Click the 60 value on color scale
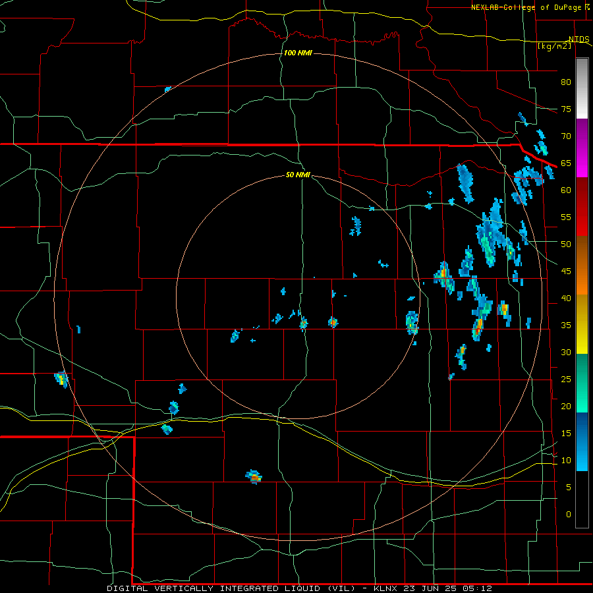Viewport: 593px width, 593px height. [566, 190]
